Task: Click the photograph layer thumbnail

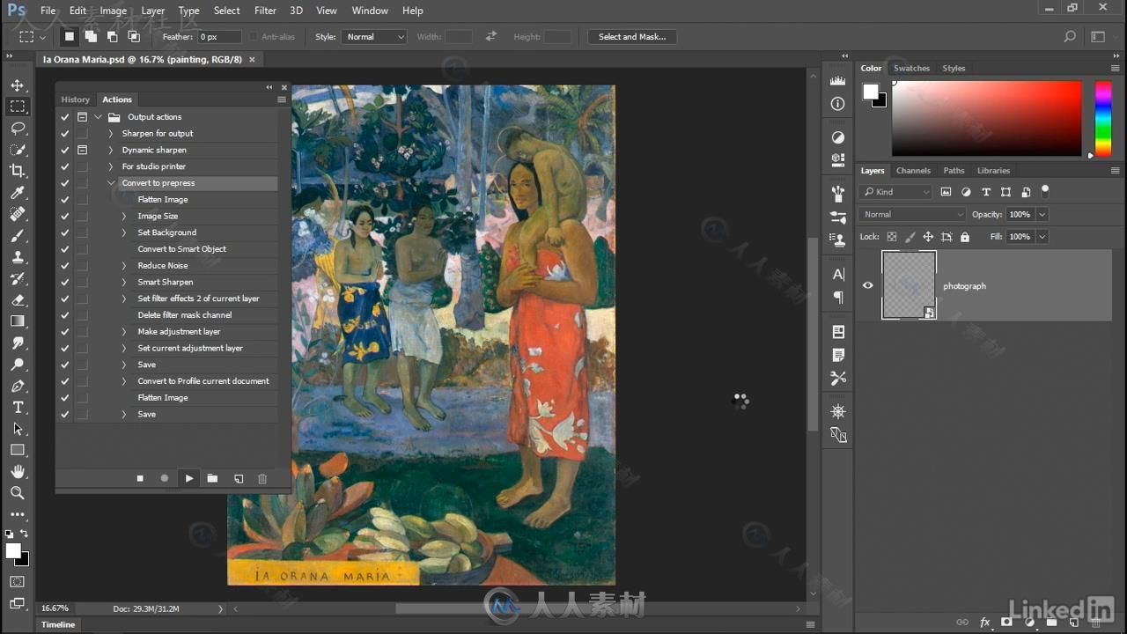Action: pos(909,285)
